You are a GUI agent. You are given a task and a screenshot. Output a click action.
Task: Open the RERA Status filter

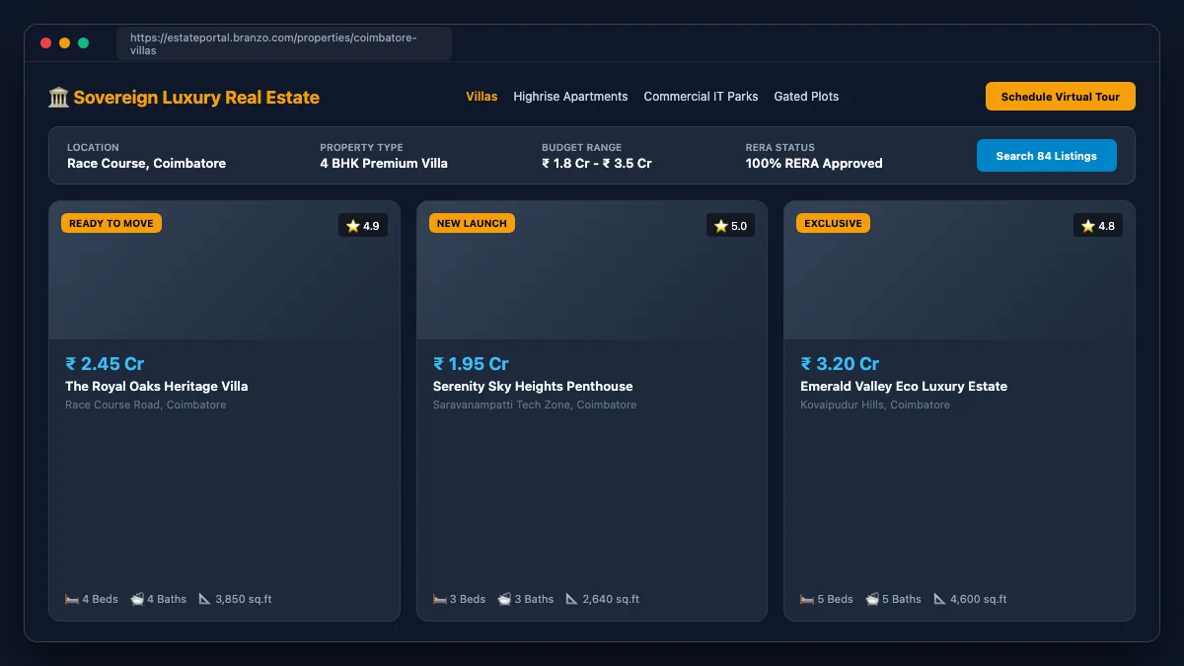pyautogui.click(x=814, y=156)
